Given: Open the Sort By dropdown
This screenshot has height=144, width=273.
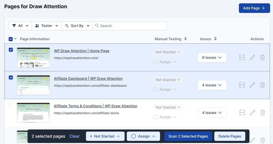Looking at the screenshot, I should click(77, 26).
